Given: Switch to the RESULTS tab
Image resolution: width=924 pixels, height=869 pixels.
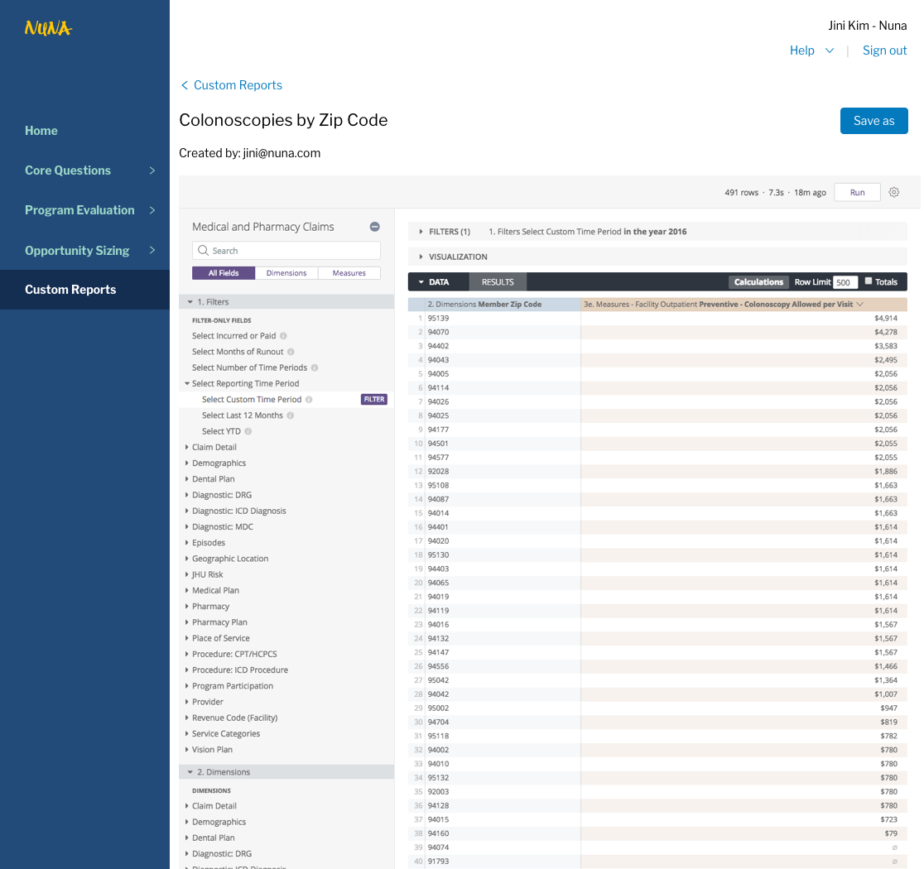Looking at the screenshot, I should (498, 282).
